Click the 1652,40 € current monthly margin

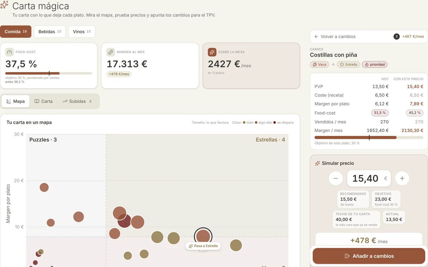377,131
